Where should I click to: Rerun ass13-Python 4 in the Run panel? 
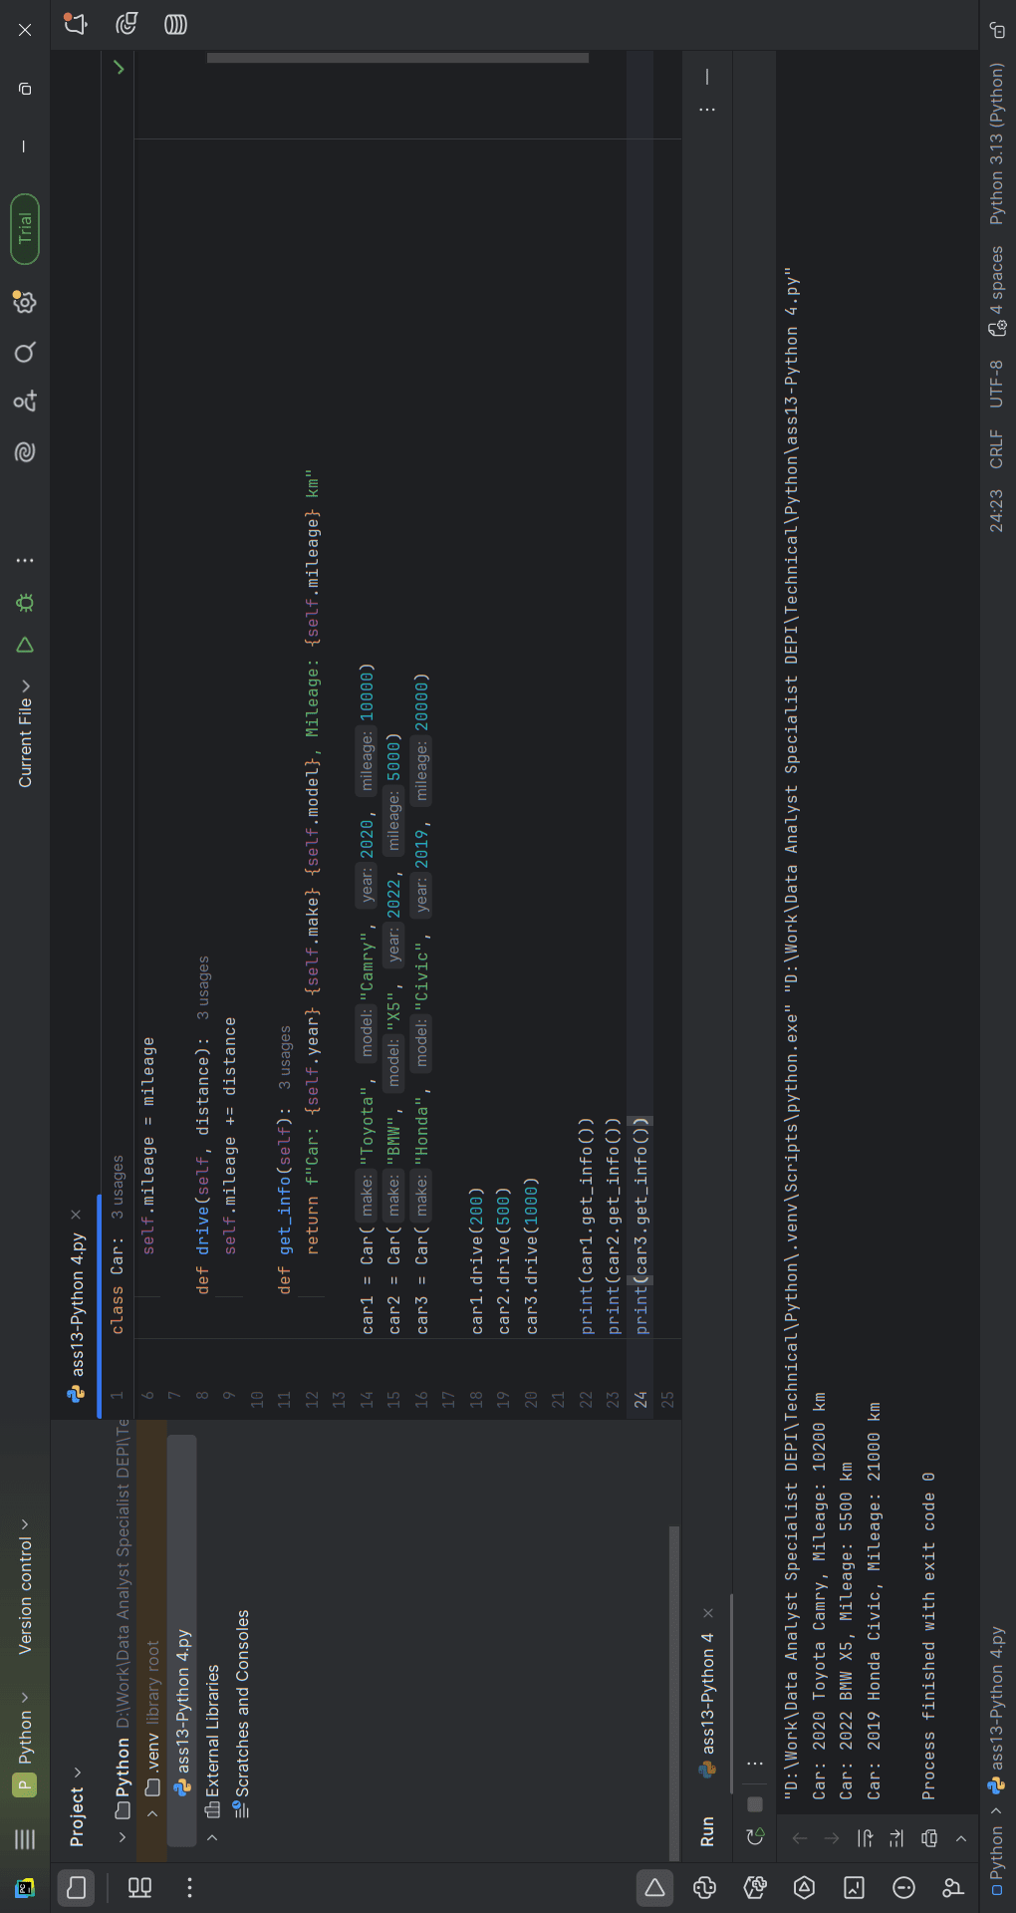[x=755, y=1836]
